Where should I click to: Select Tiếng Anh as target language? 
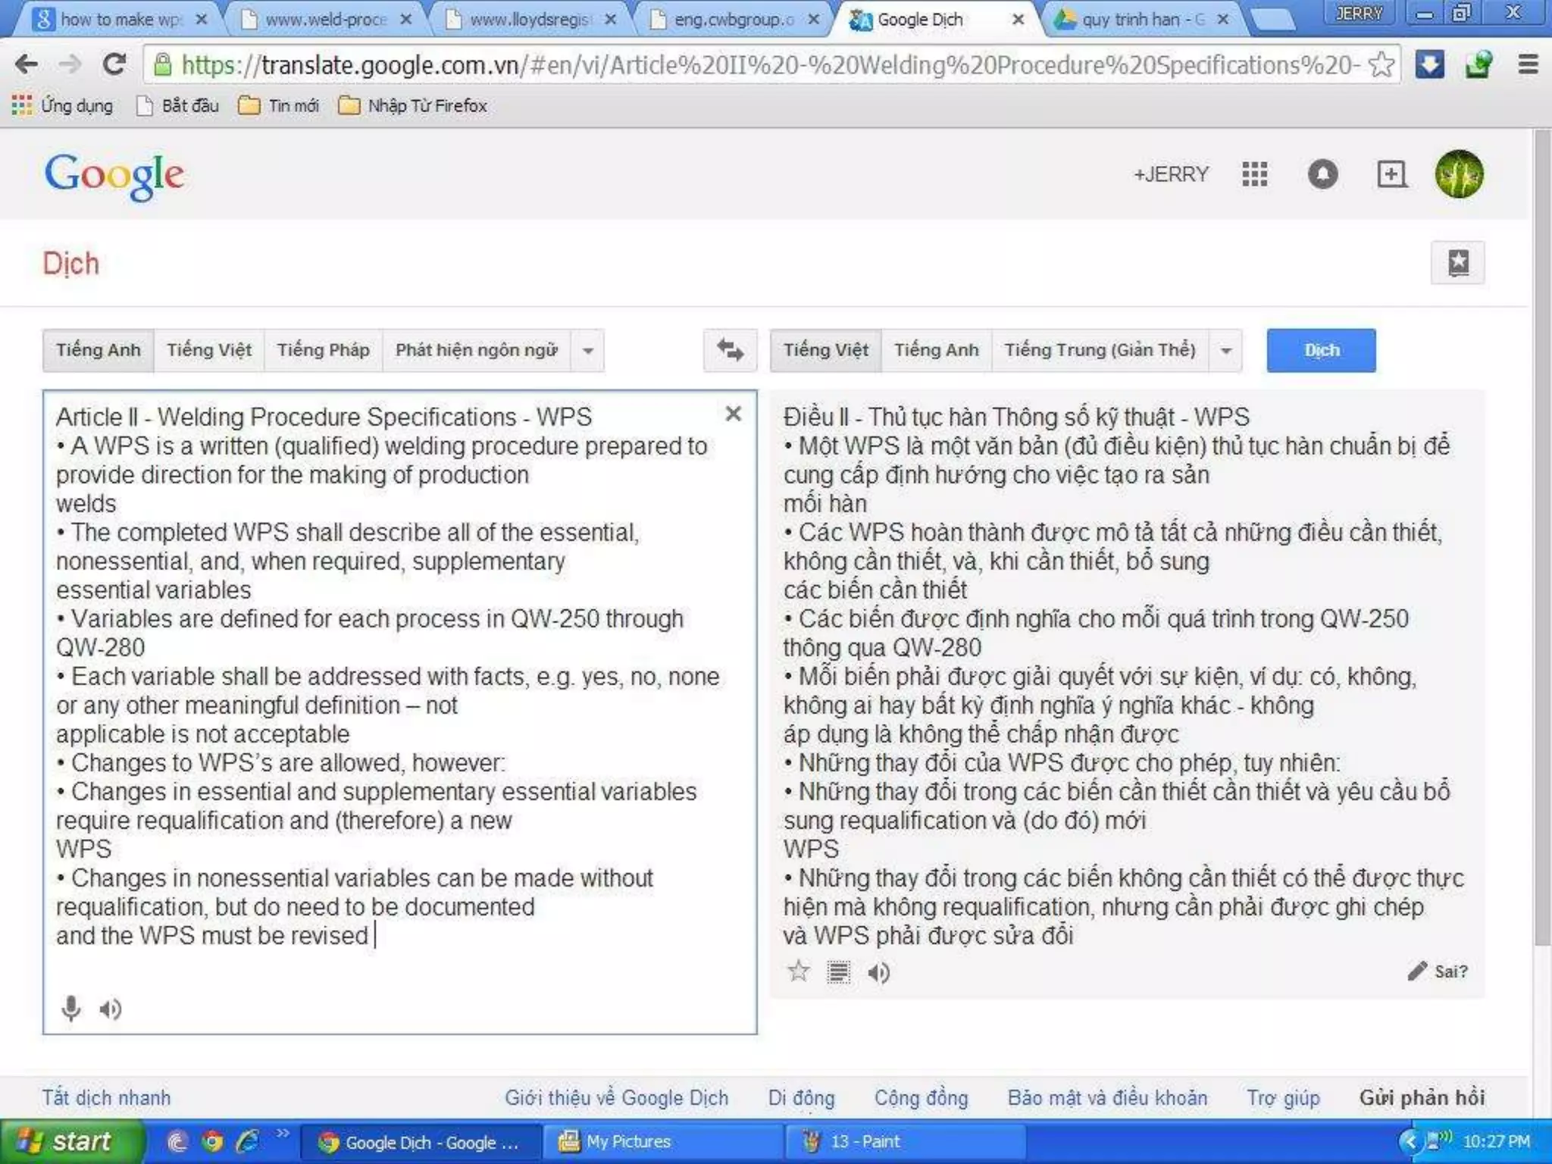click(x=936, y=350)
